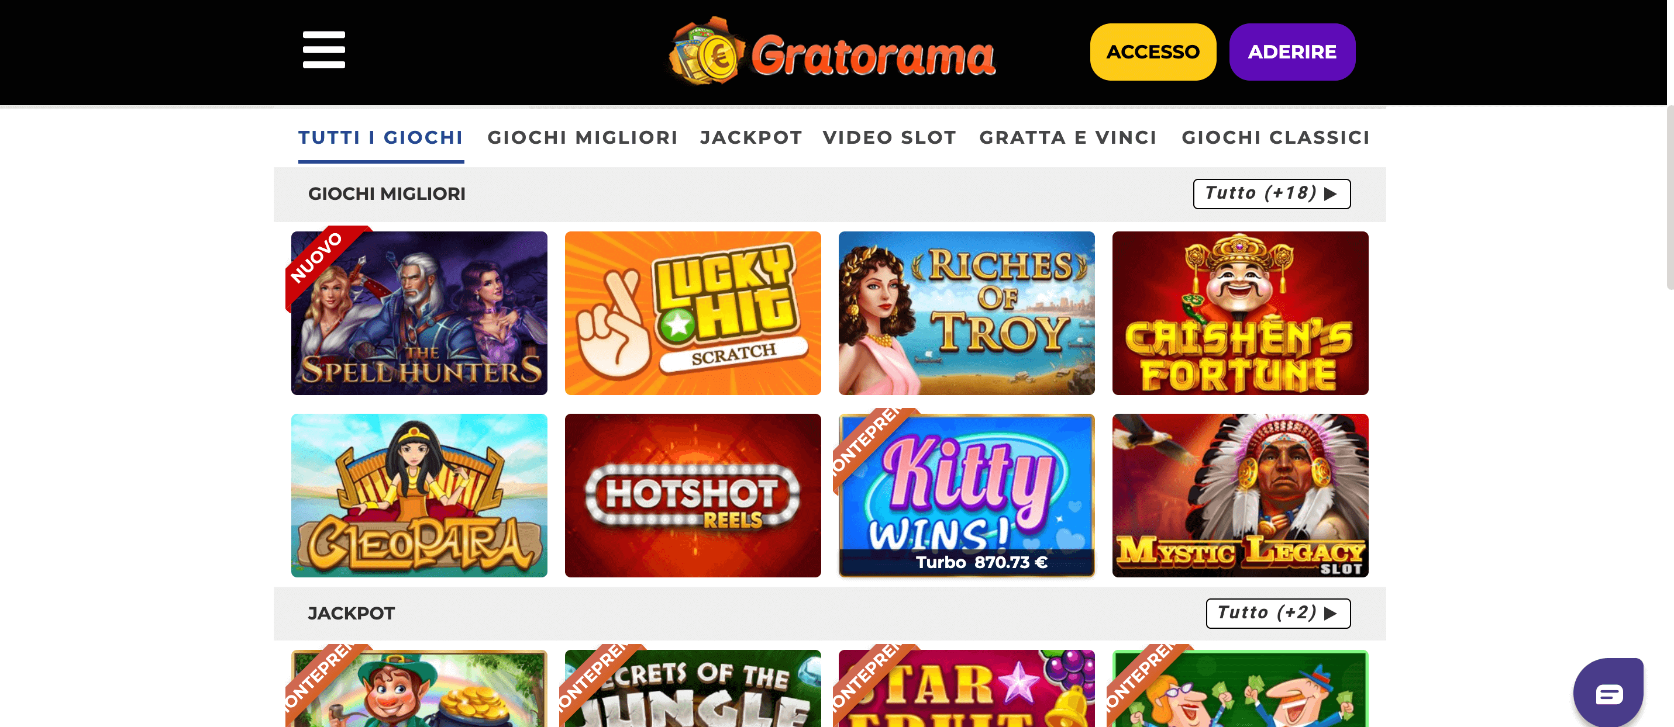Image resolution: width=1674 pixels, height=727 pixels.
Task: Switch to the Giochi Migliori tab
Action: 582,137
